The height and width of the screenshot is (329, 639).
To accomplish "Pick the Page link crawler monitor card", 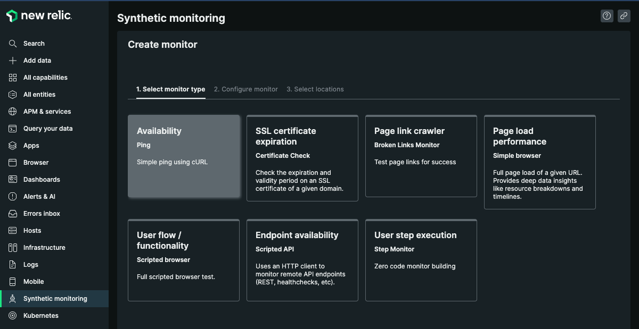I will point(421,156).
